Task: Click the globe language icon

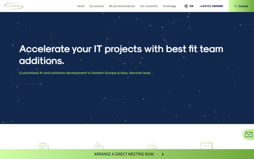Action: tap(186, 6)
